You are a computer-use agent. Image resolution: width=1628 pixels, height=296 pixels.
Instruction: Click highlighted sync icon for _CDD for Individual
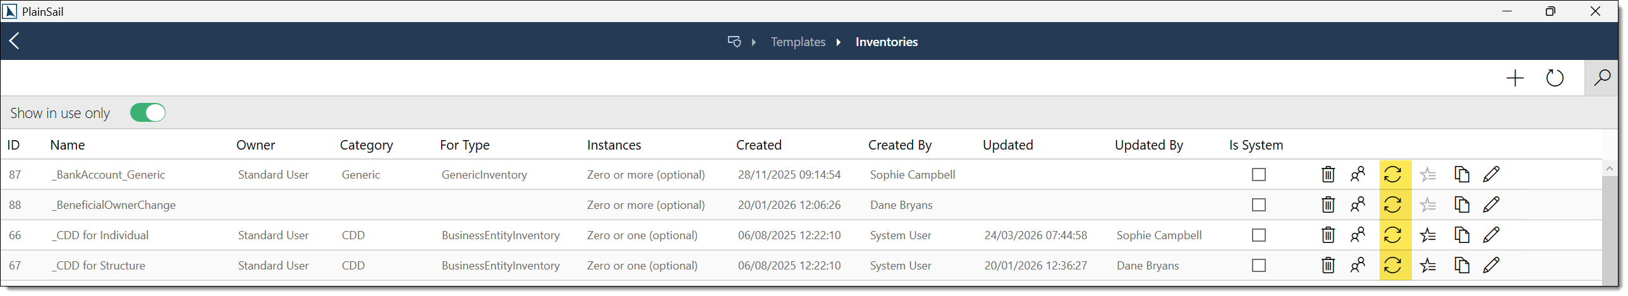(1393, 235)
